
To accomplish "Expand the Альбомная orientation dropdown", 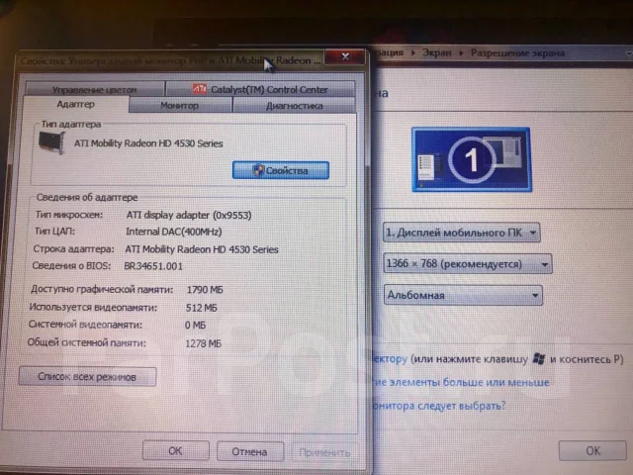I will [x=463, y=295].
